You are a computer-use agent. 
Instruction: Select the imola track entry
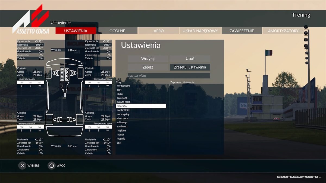point(141,94)
